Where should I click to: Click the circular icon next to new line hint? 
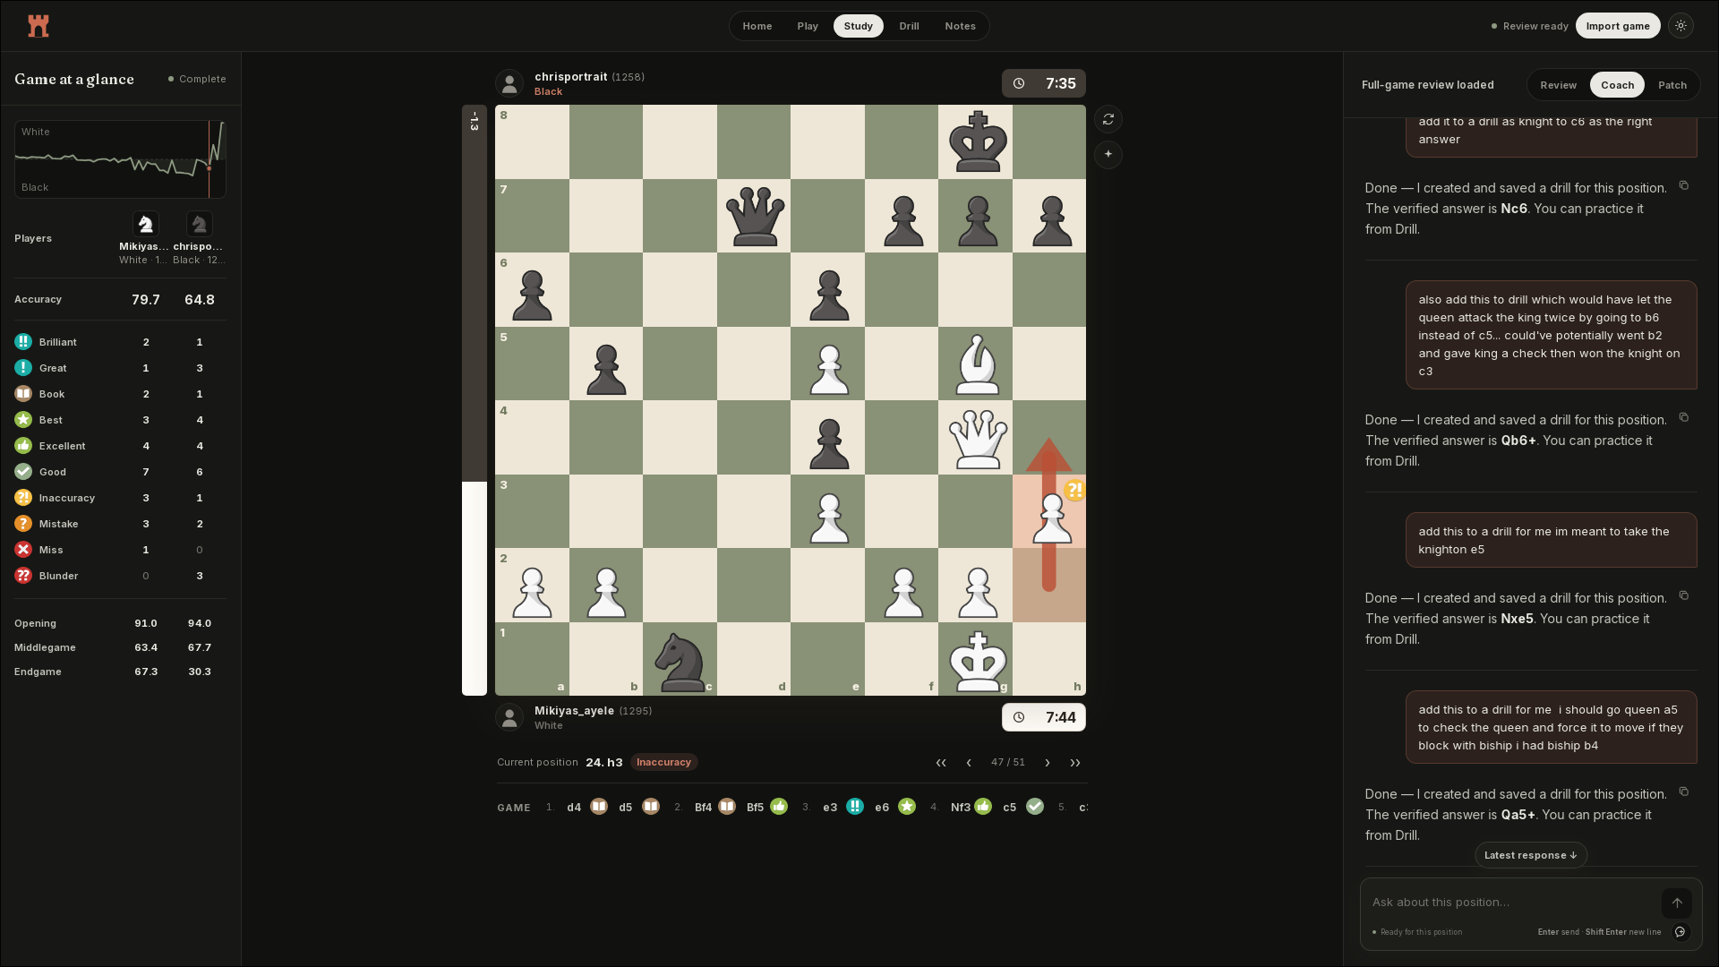1681,932
